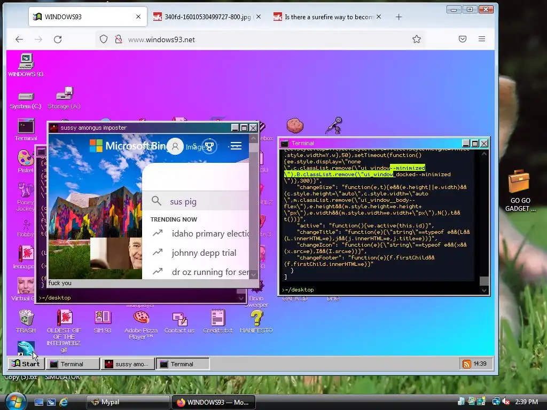Close the WINDOWS93 browser tab
The width and height of the screenshot is (547, 410).
(x=138, y=17)
